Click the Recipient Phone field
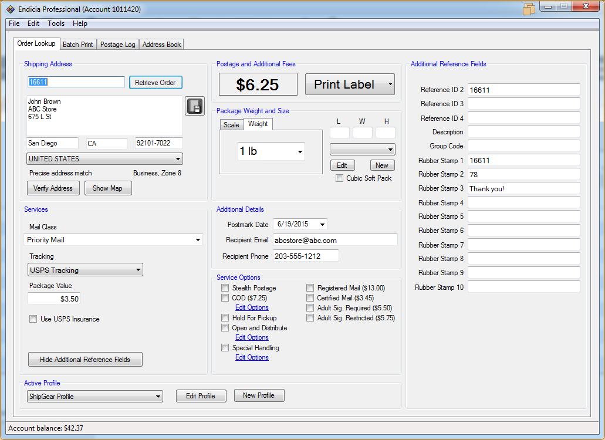The width and height of the screenshot is (605, 440). pyautogui.click(x=306, y=256)
